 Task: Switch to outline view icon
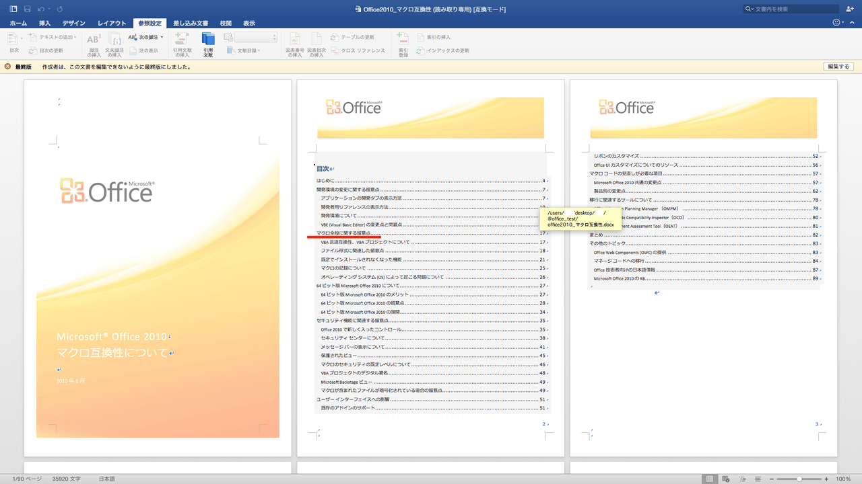pyautogui.click(x=742, y=479)
